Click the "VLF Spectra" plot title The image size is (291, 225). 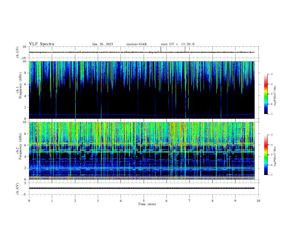[42, 44]
